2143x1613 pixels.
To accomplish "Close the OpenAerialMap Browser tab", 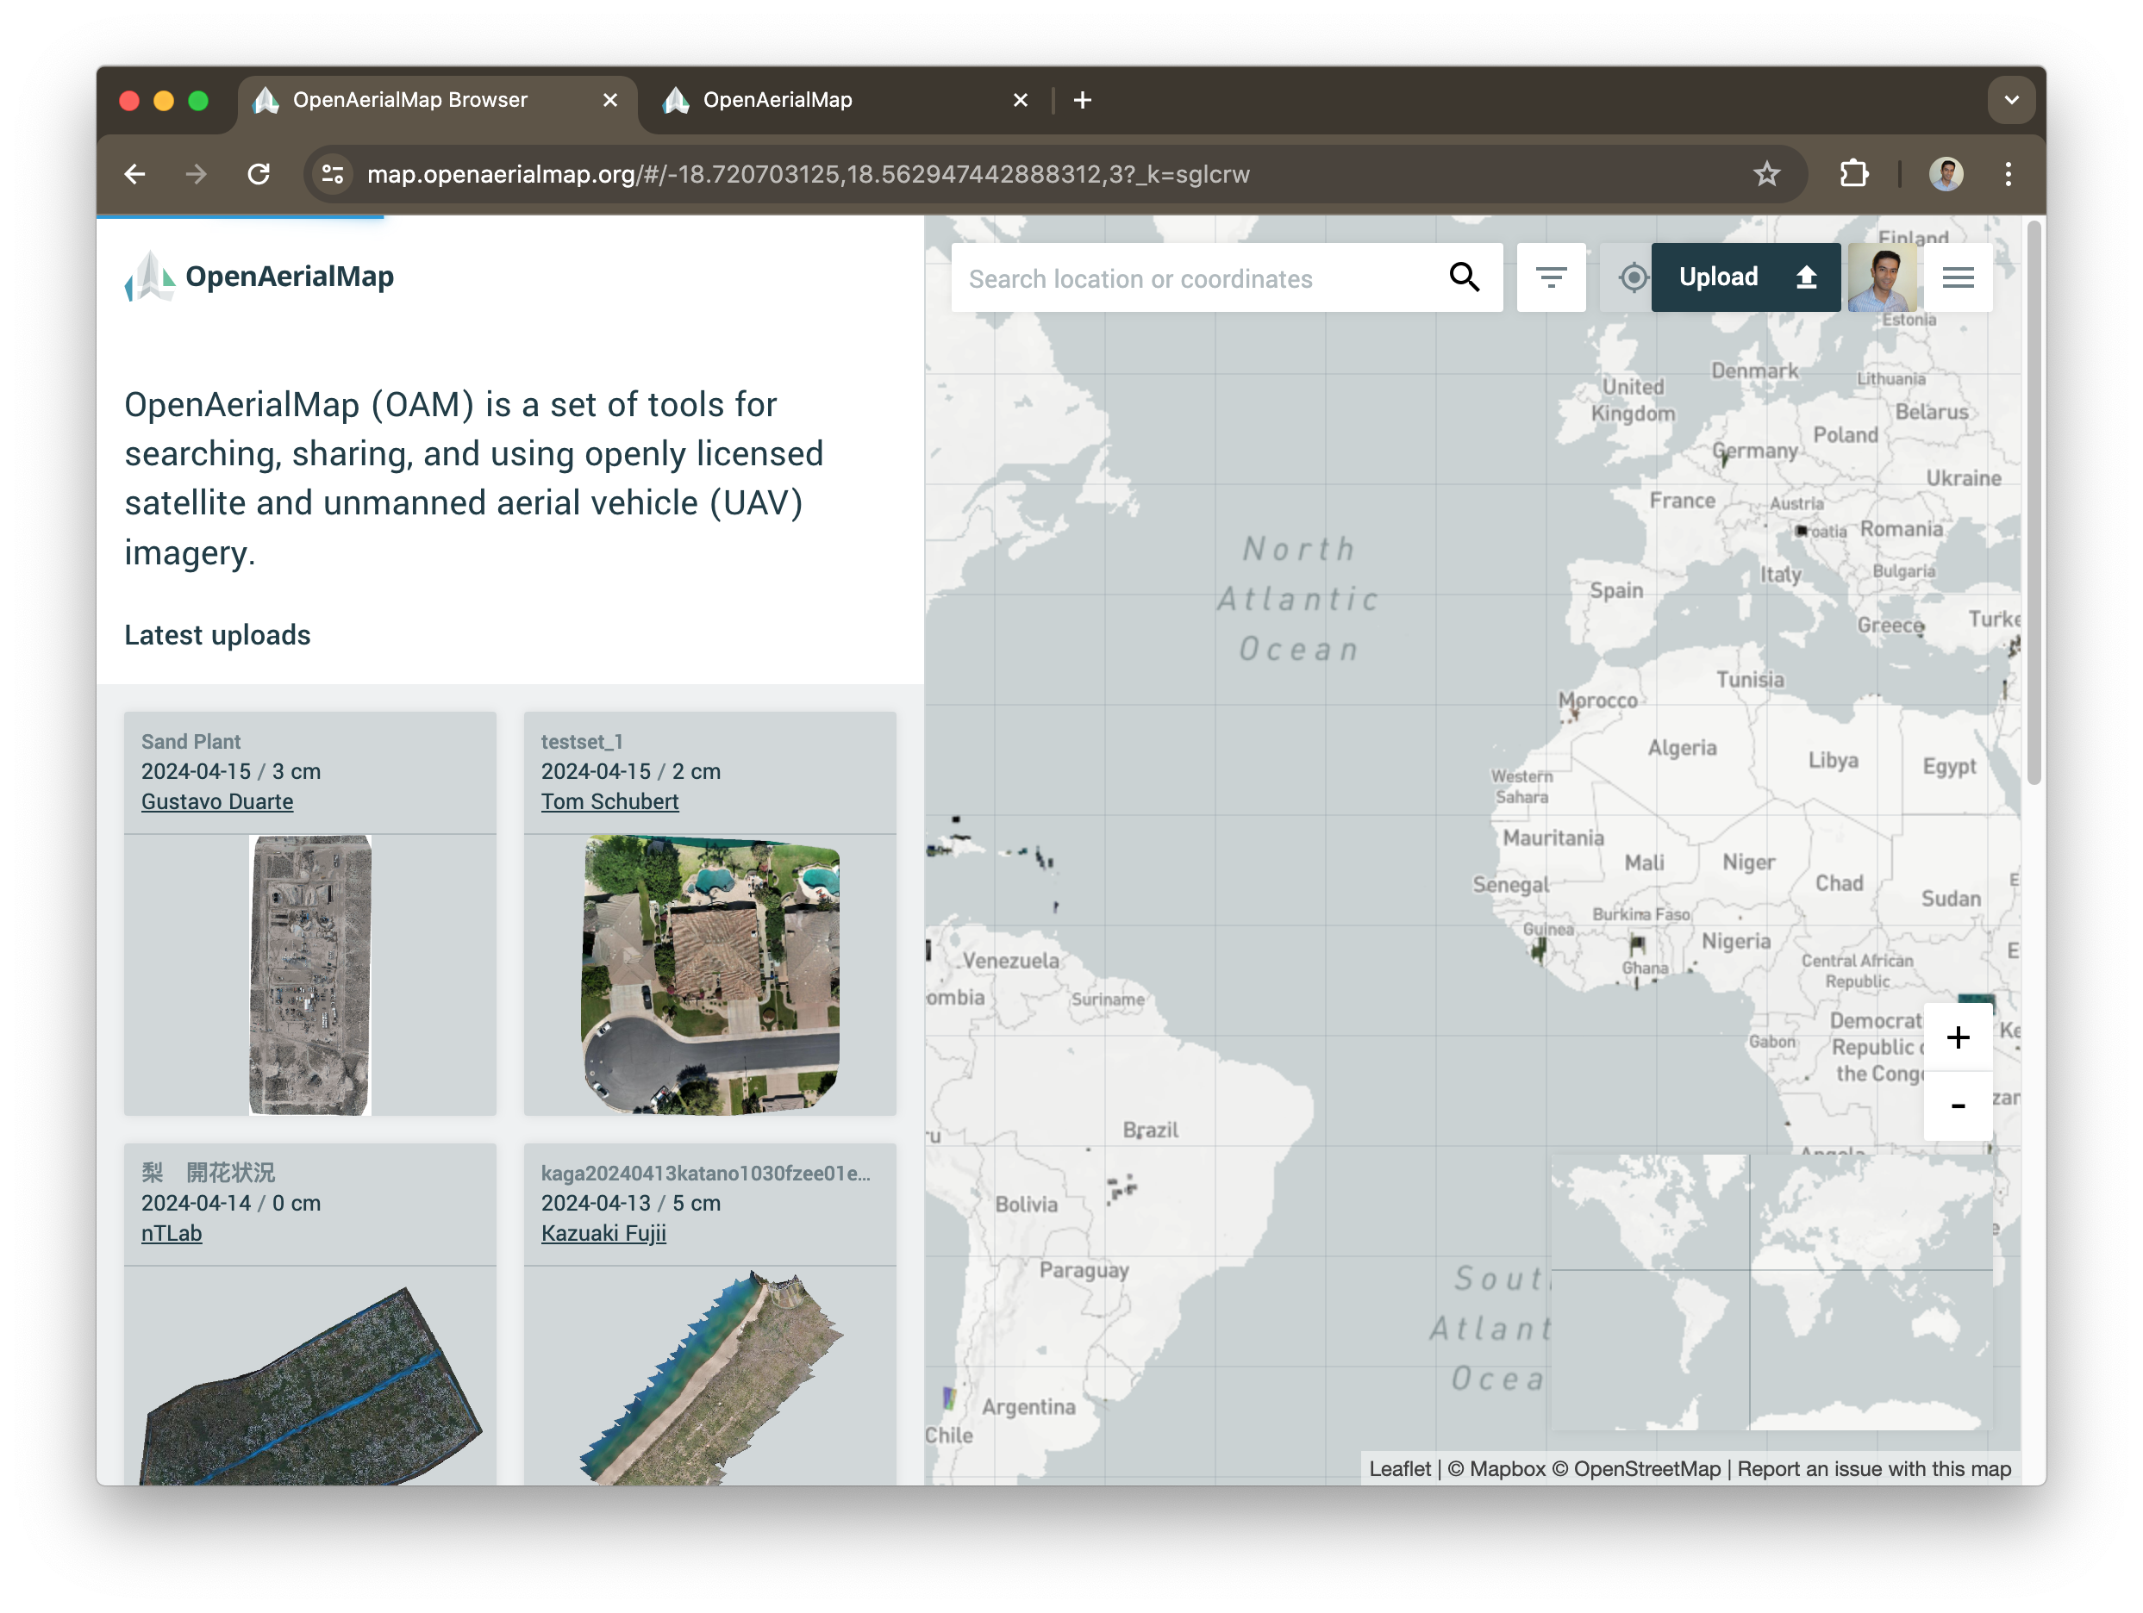I will (x=610, y=100).
